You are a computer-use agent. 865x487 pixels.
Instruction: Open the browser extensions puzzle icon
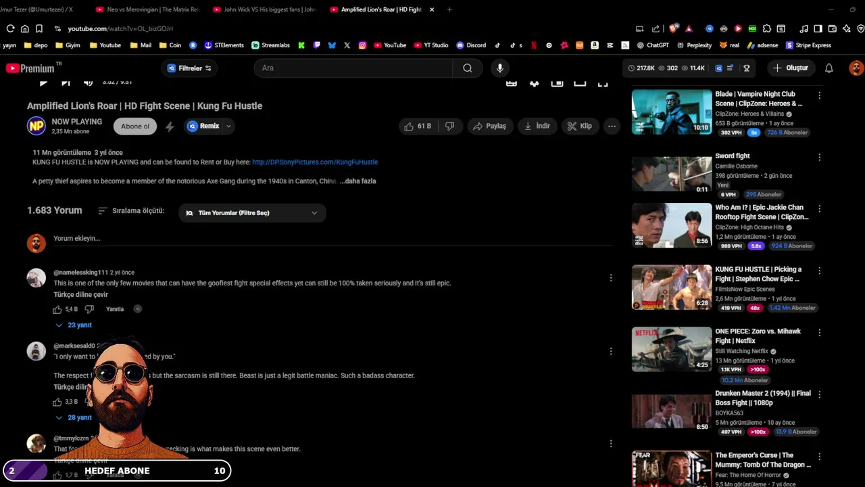[x=766, y=28]
